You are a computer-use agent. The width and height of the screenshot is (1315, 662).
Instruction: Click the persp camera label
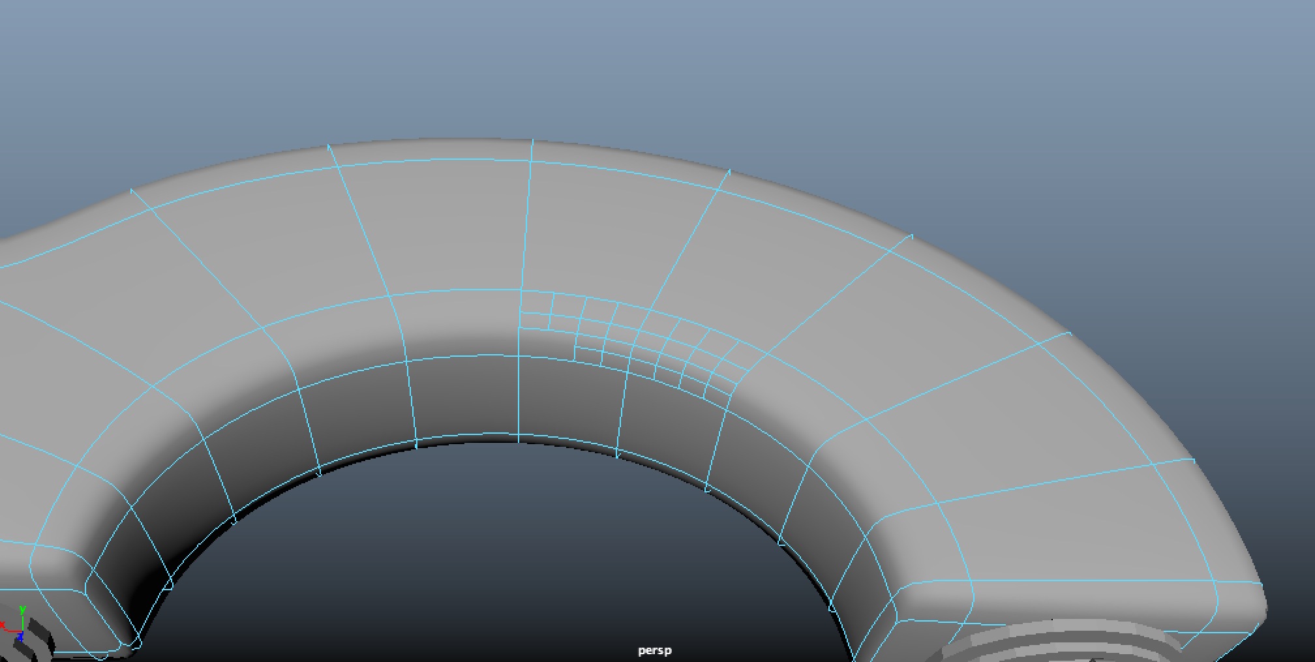pyautogui.click(x=655, y=650)
